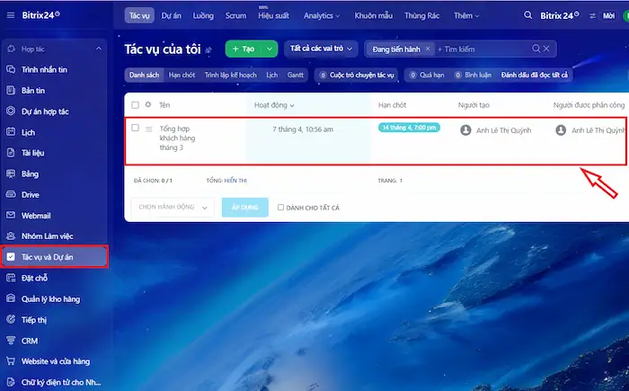This screenshot has width=629, height=391.
Task: Open Bảng boards in sidebar
Action: point(30,173)
